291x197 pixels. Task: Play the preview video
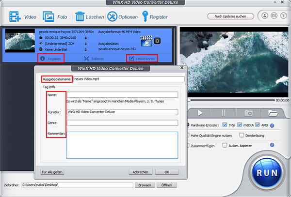click(200, 113)
